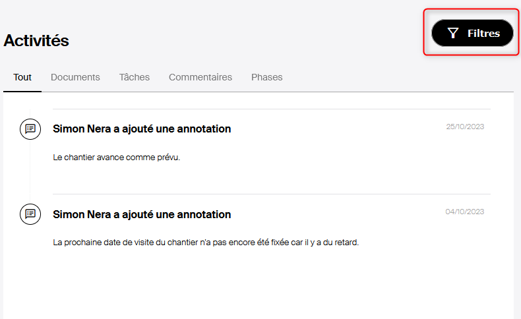The width and height of the screenshot is (521, 319).
Task: Click the funnel icon in Filtres
Action: click(453, 33)
